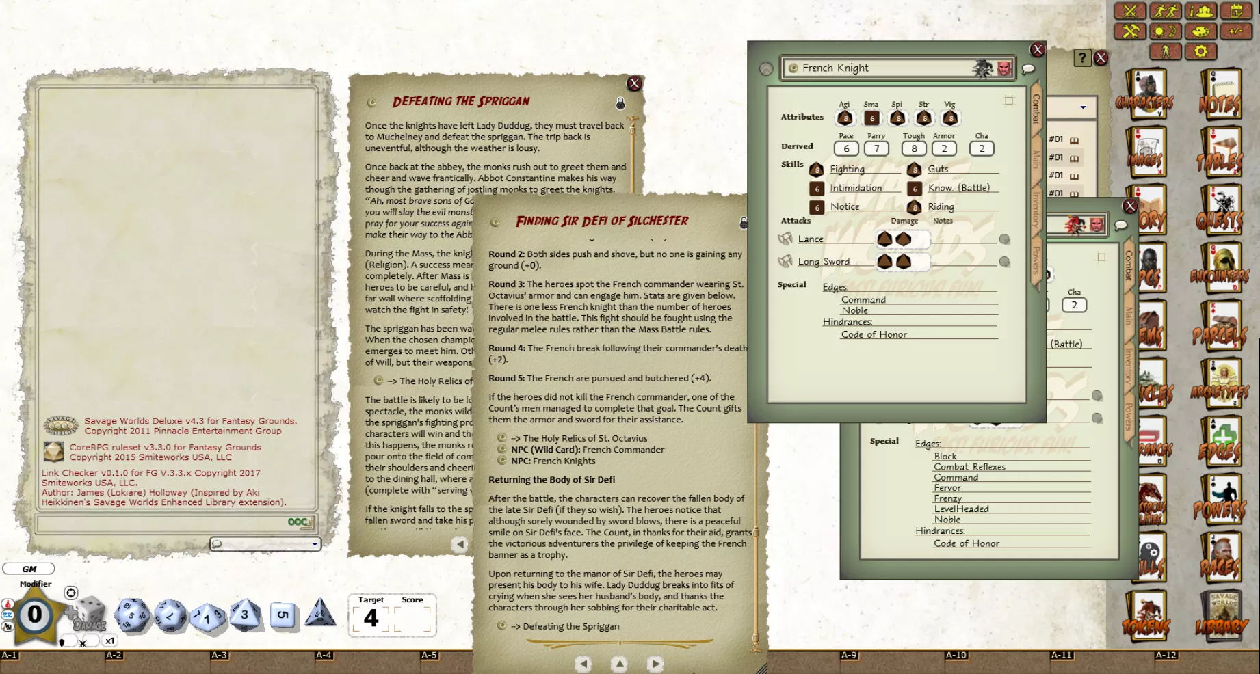Open the standing figure effects button
Image resolution: width=1260 pixels, height=674 pixels.
pyautogui.click(x=1166, y=51)
